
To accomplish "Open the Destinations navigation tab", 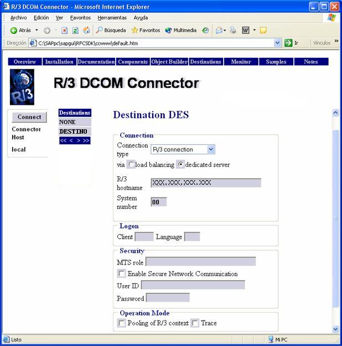I will (206, 62).
